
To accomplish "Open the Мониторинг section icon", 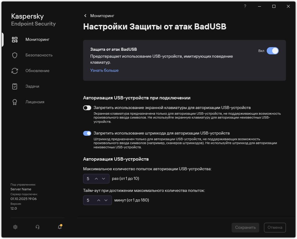I will pos(14,39).
